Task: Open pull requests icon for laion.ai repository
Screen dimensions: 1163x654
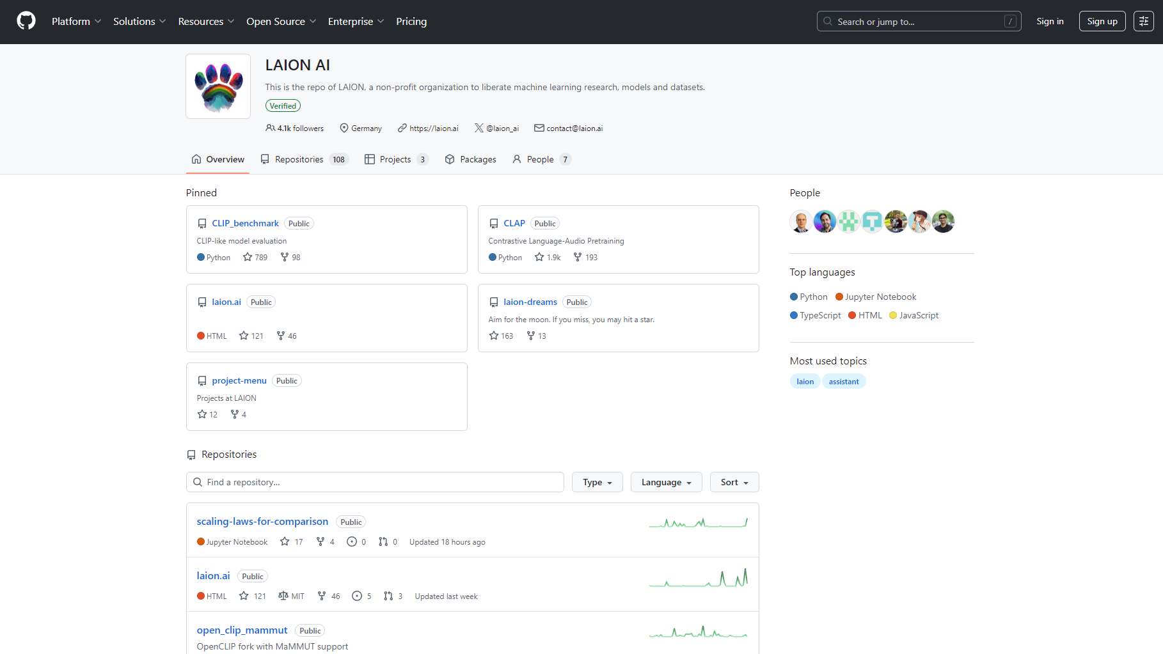Action: (388, 596)
